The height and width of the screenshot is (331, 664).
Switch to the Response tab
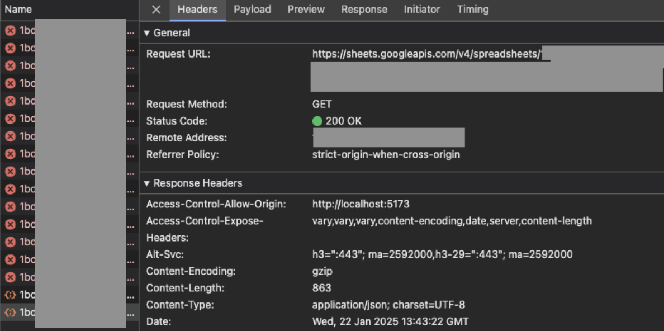point(364,10)
